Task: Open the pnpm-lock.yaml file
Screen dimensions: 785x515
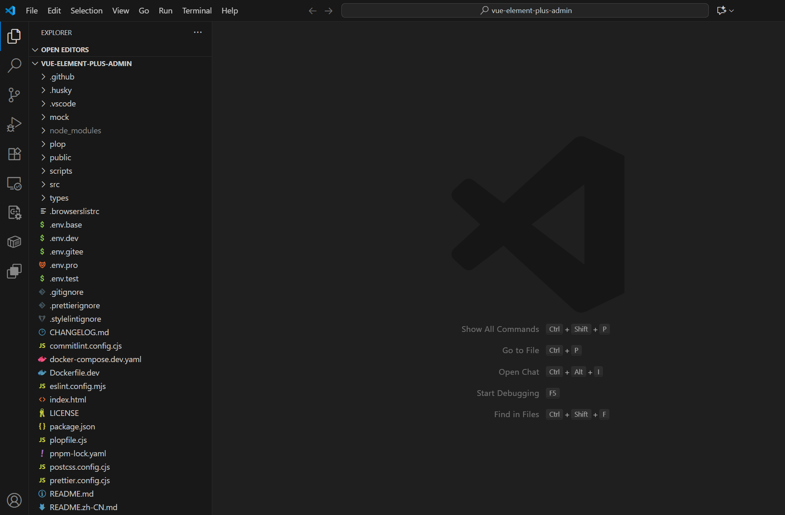Action: 120,453
